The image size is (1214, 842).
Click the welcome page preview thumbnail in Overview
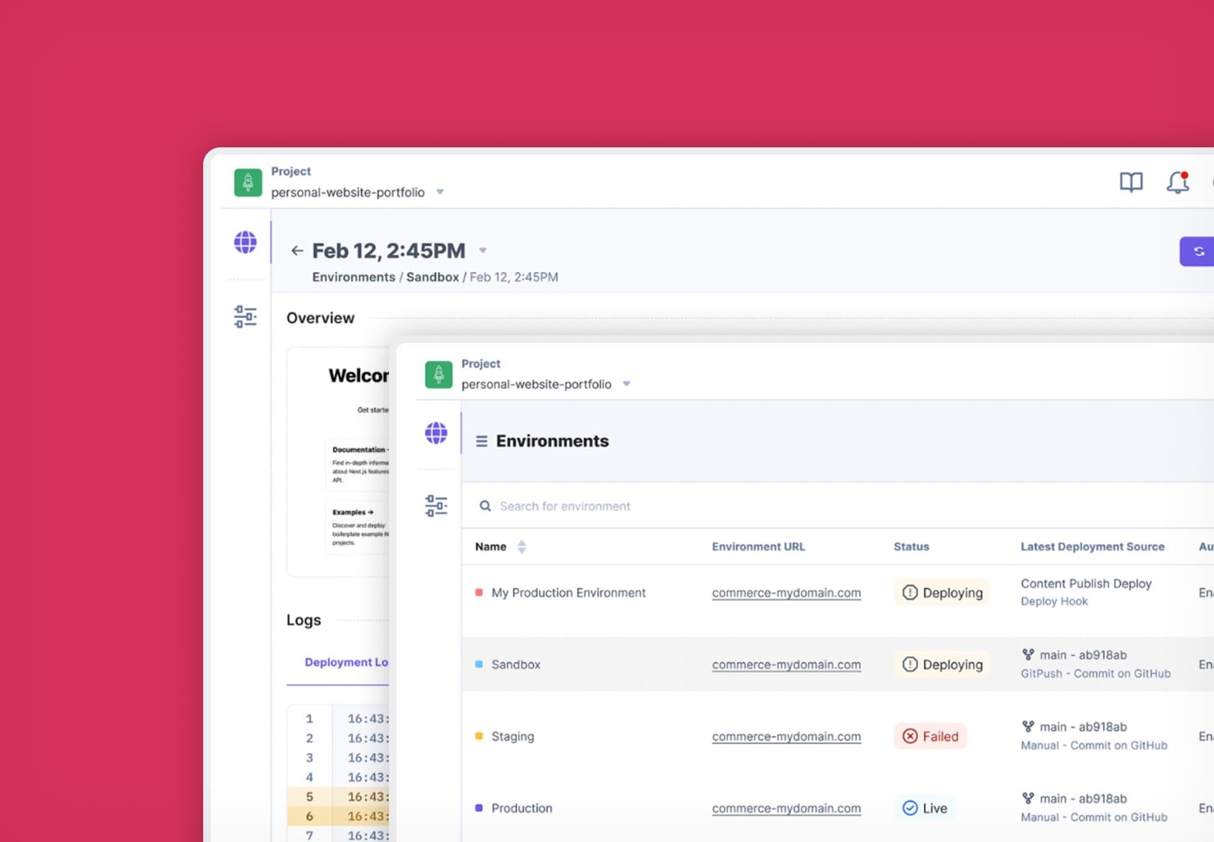tap(338, 462)
